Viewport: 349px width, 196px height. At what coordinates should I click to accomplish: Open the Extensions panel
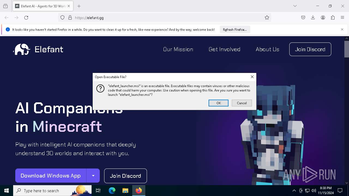333,17
